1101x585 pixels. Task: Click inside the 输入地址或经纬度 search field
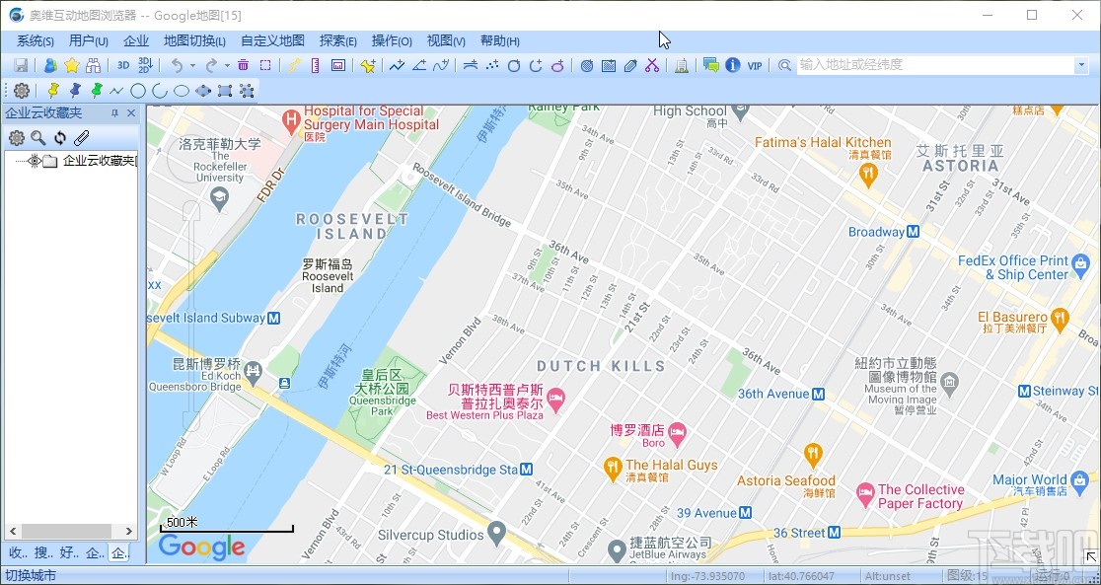pyautogui.click(x=937, y=66)
